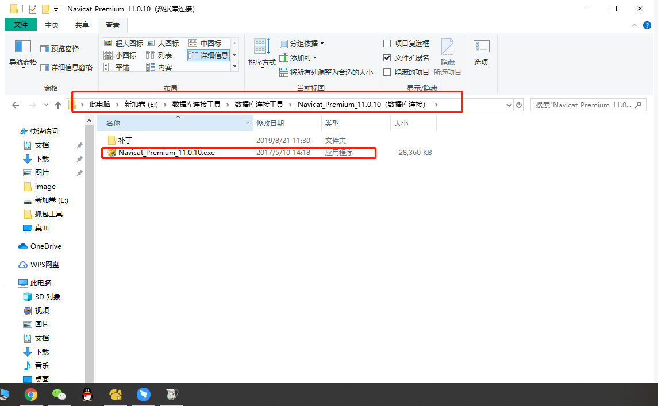Open 新加卷 (E:) in the sidebar
Screen dimensions: 658x406
click(x=46, y=200)
